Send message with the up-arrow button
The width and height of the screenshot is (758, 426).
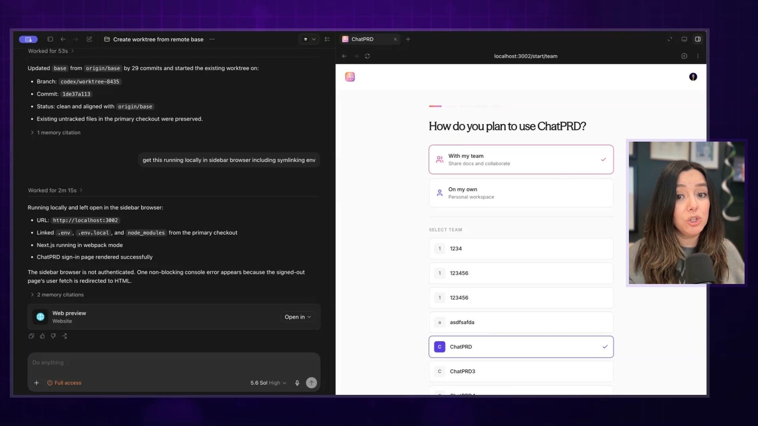pos(311,383)
